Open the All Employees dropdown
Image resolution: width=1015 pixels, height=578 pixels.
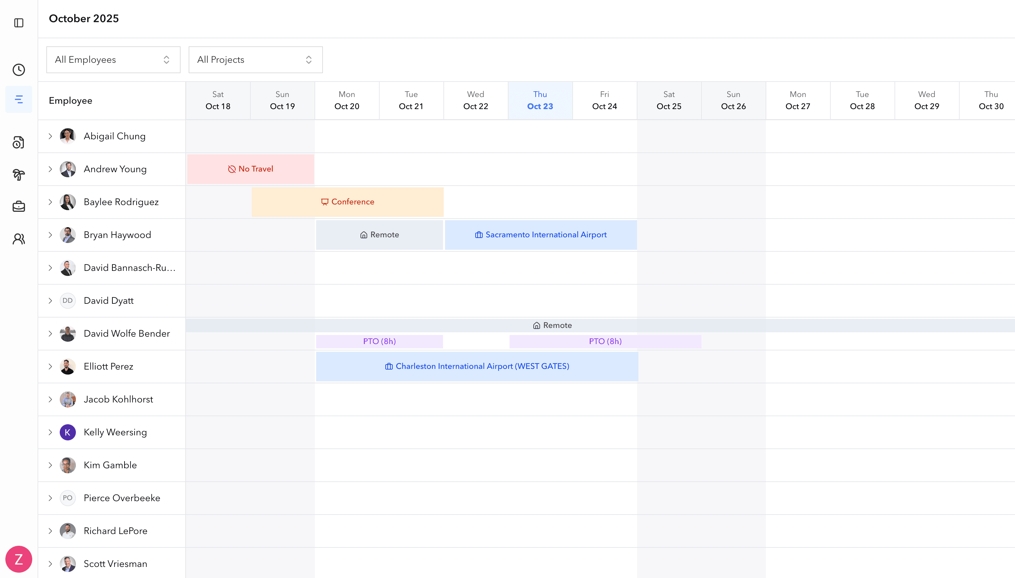[113, 59]
